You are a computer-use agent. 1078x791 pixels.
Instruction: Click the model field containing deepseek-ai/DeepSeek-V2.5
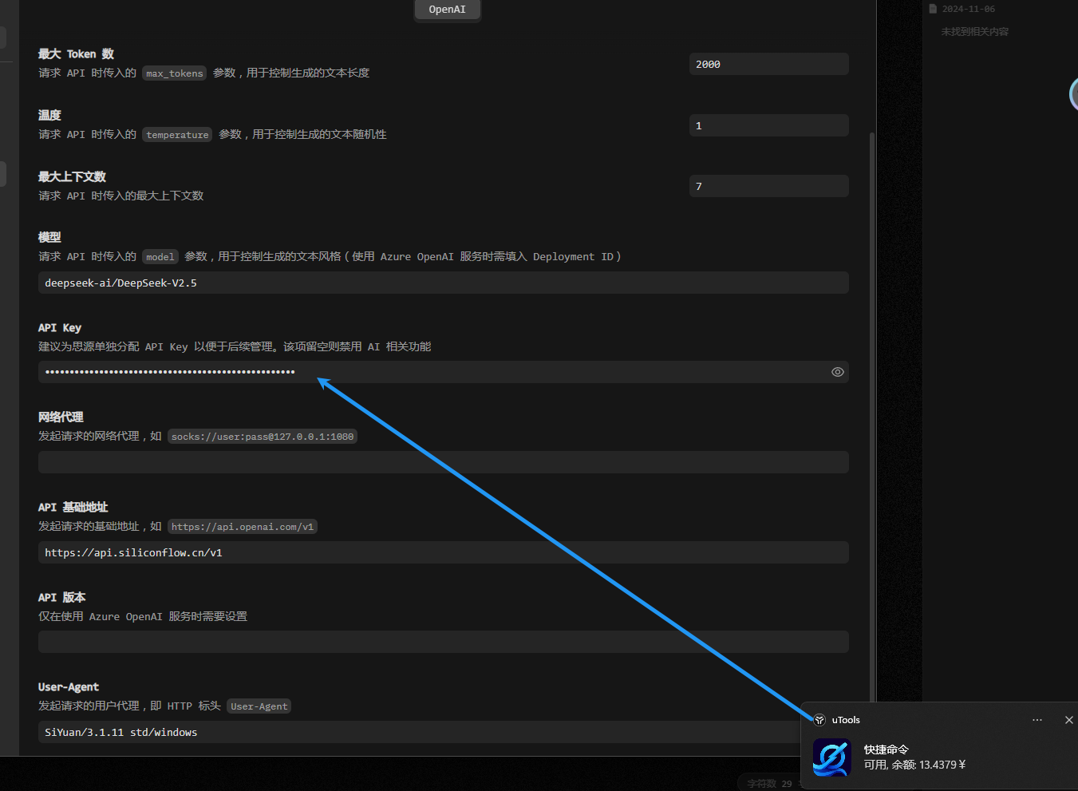tap(443, 283)
